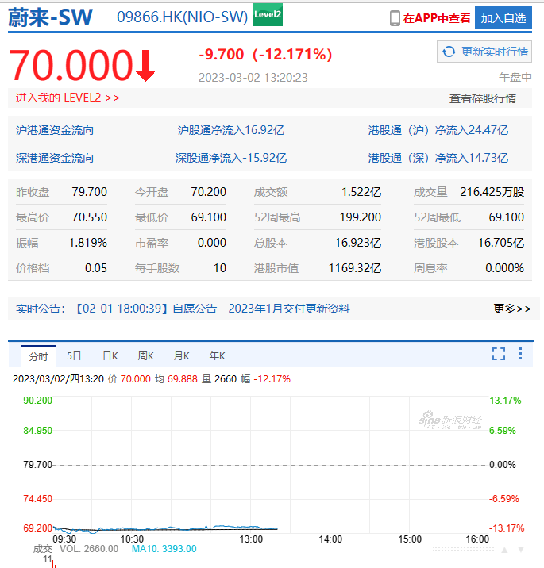Click the dotted scroll handle below chart

(464, 550)
